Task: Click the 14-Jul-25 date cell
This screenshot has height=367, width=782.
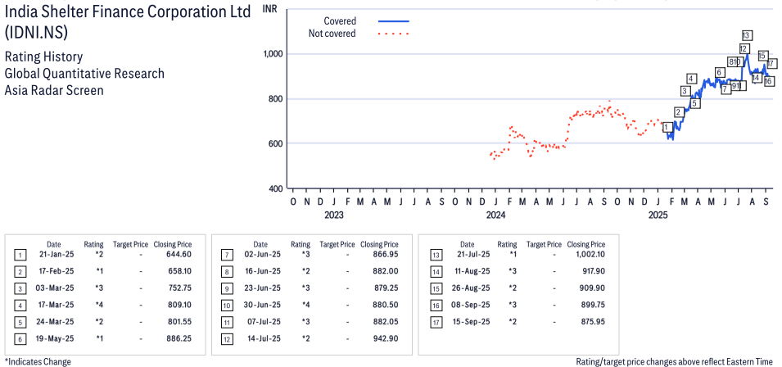Action: [264, 338]
